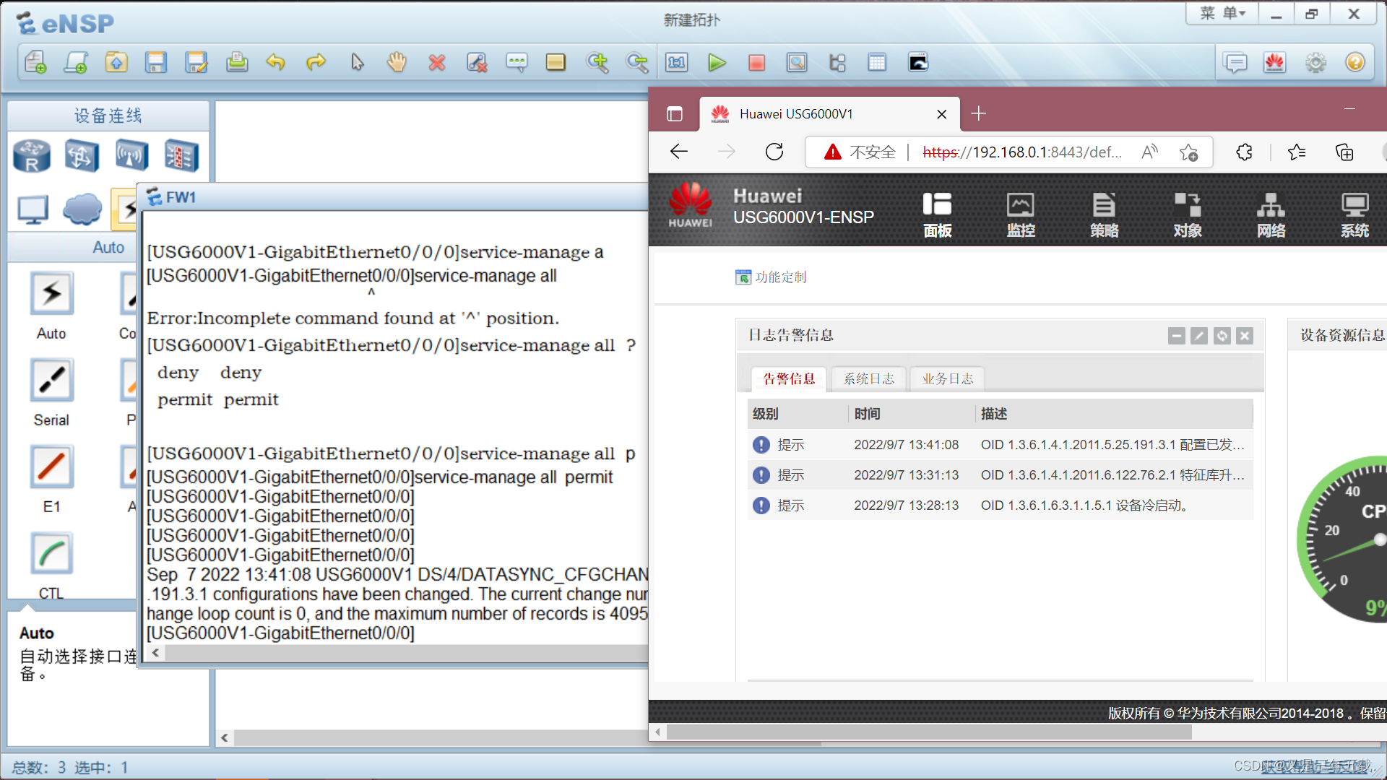Viewport: 1387px width, 780px height.
Task: Collapse the 日志告警信息 panel
Action: click(1177, 336)
